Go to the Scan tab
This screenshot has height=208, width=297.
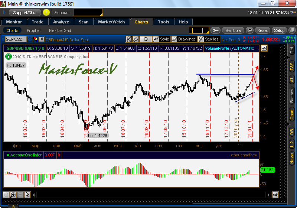click(x=84, y=22)
